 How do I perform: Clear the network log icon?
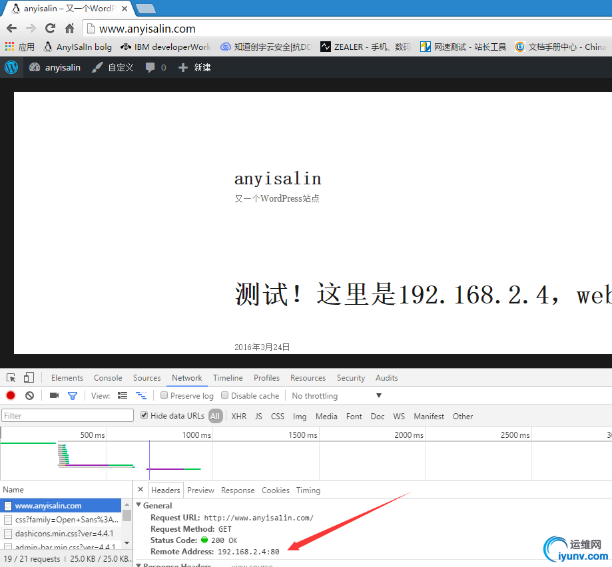30,395
